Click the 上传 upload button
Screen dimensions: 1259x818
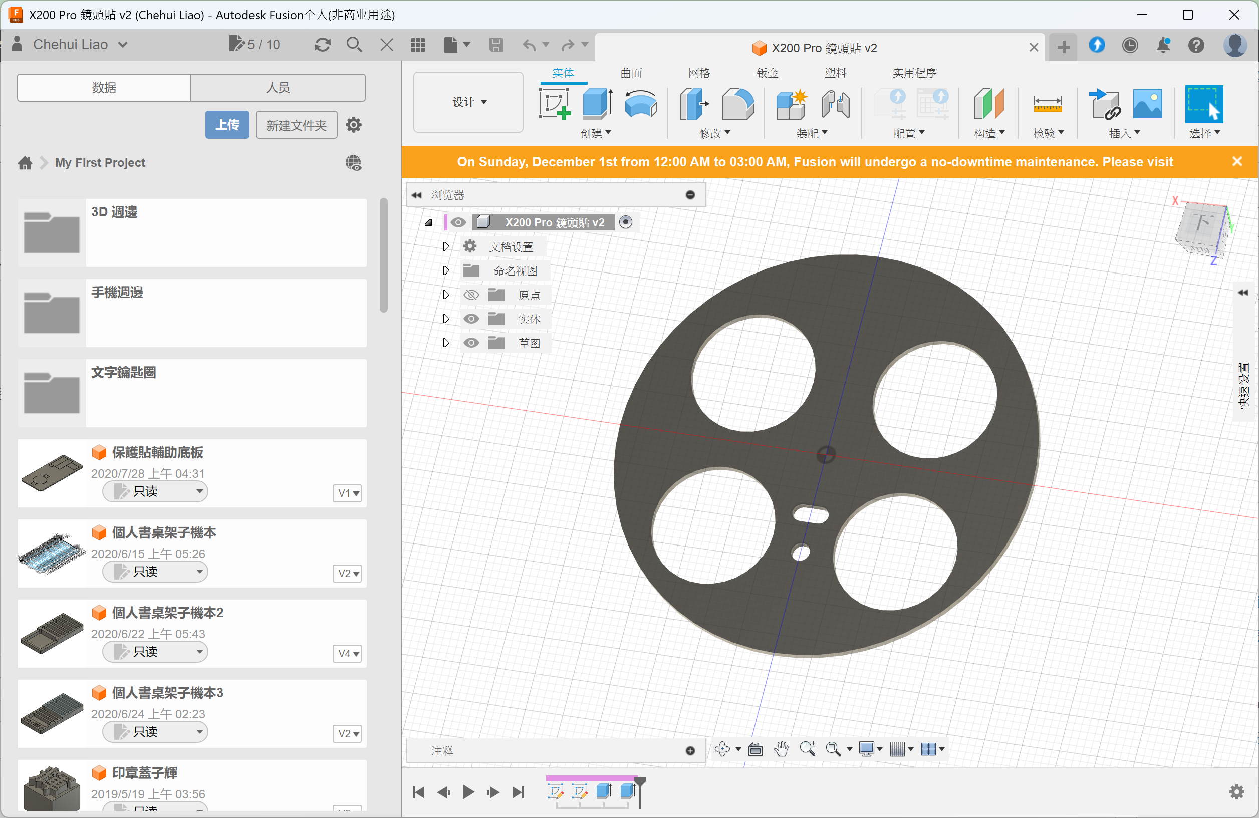227,125
